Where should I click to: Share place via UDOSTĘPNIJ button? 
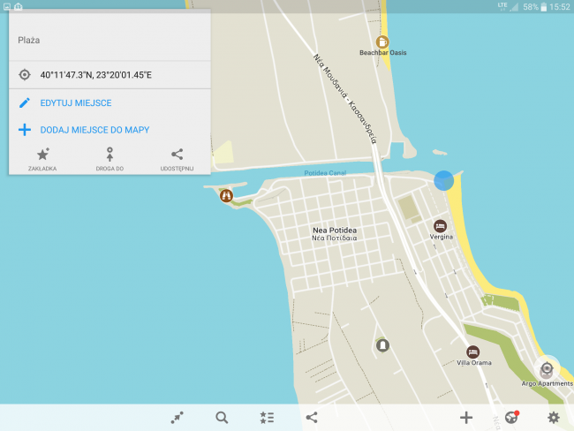[x=177, y=159]
